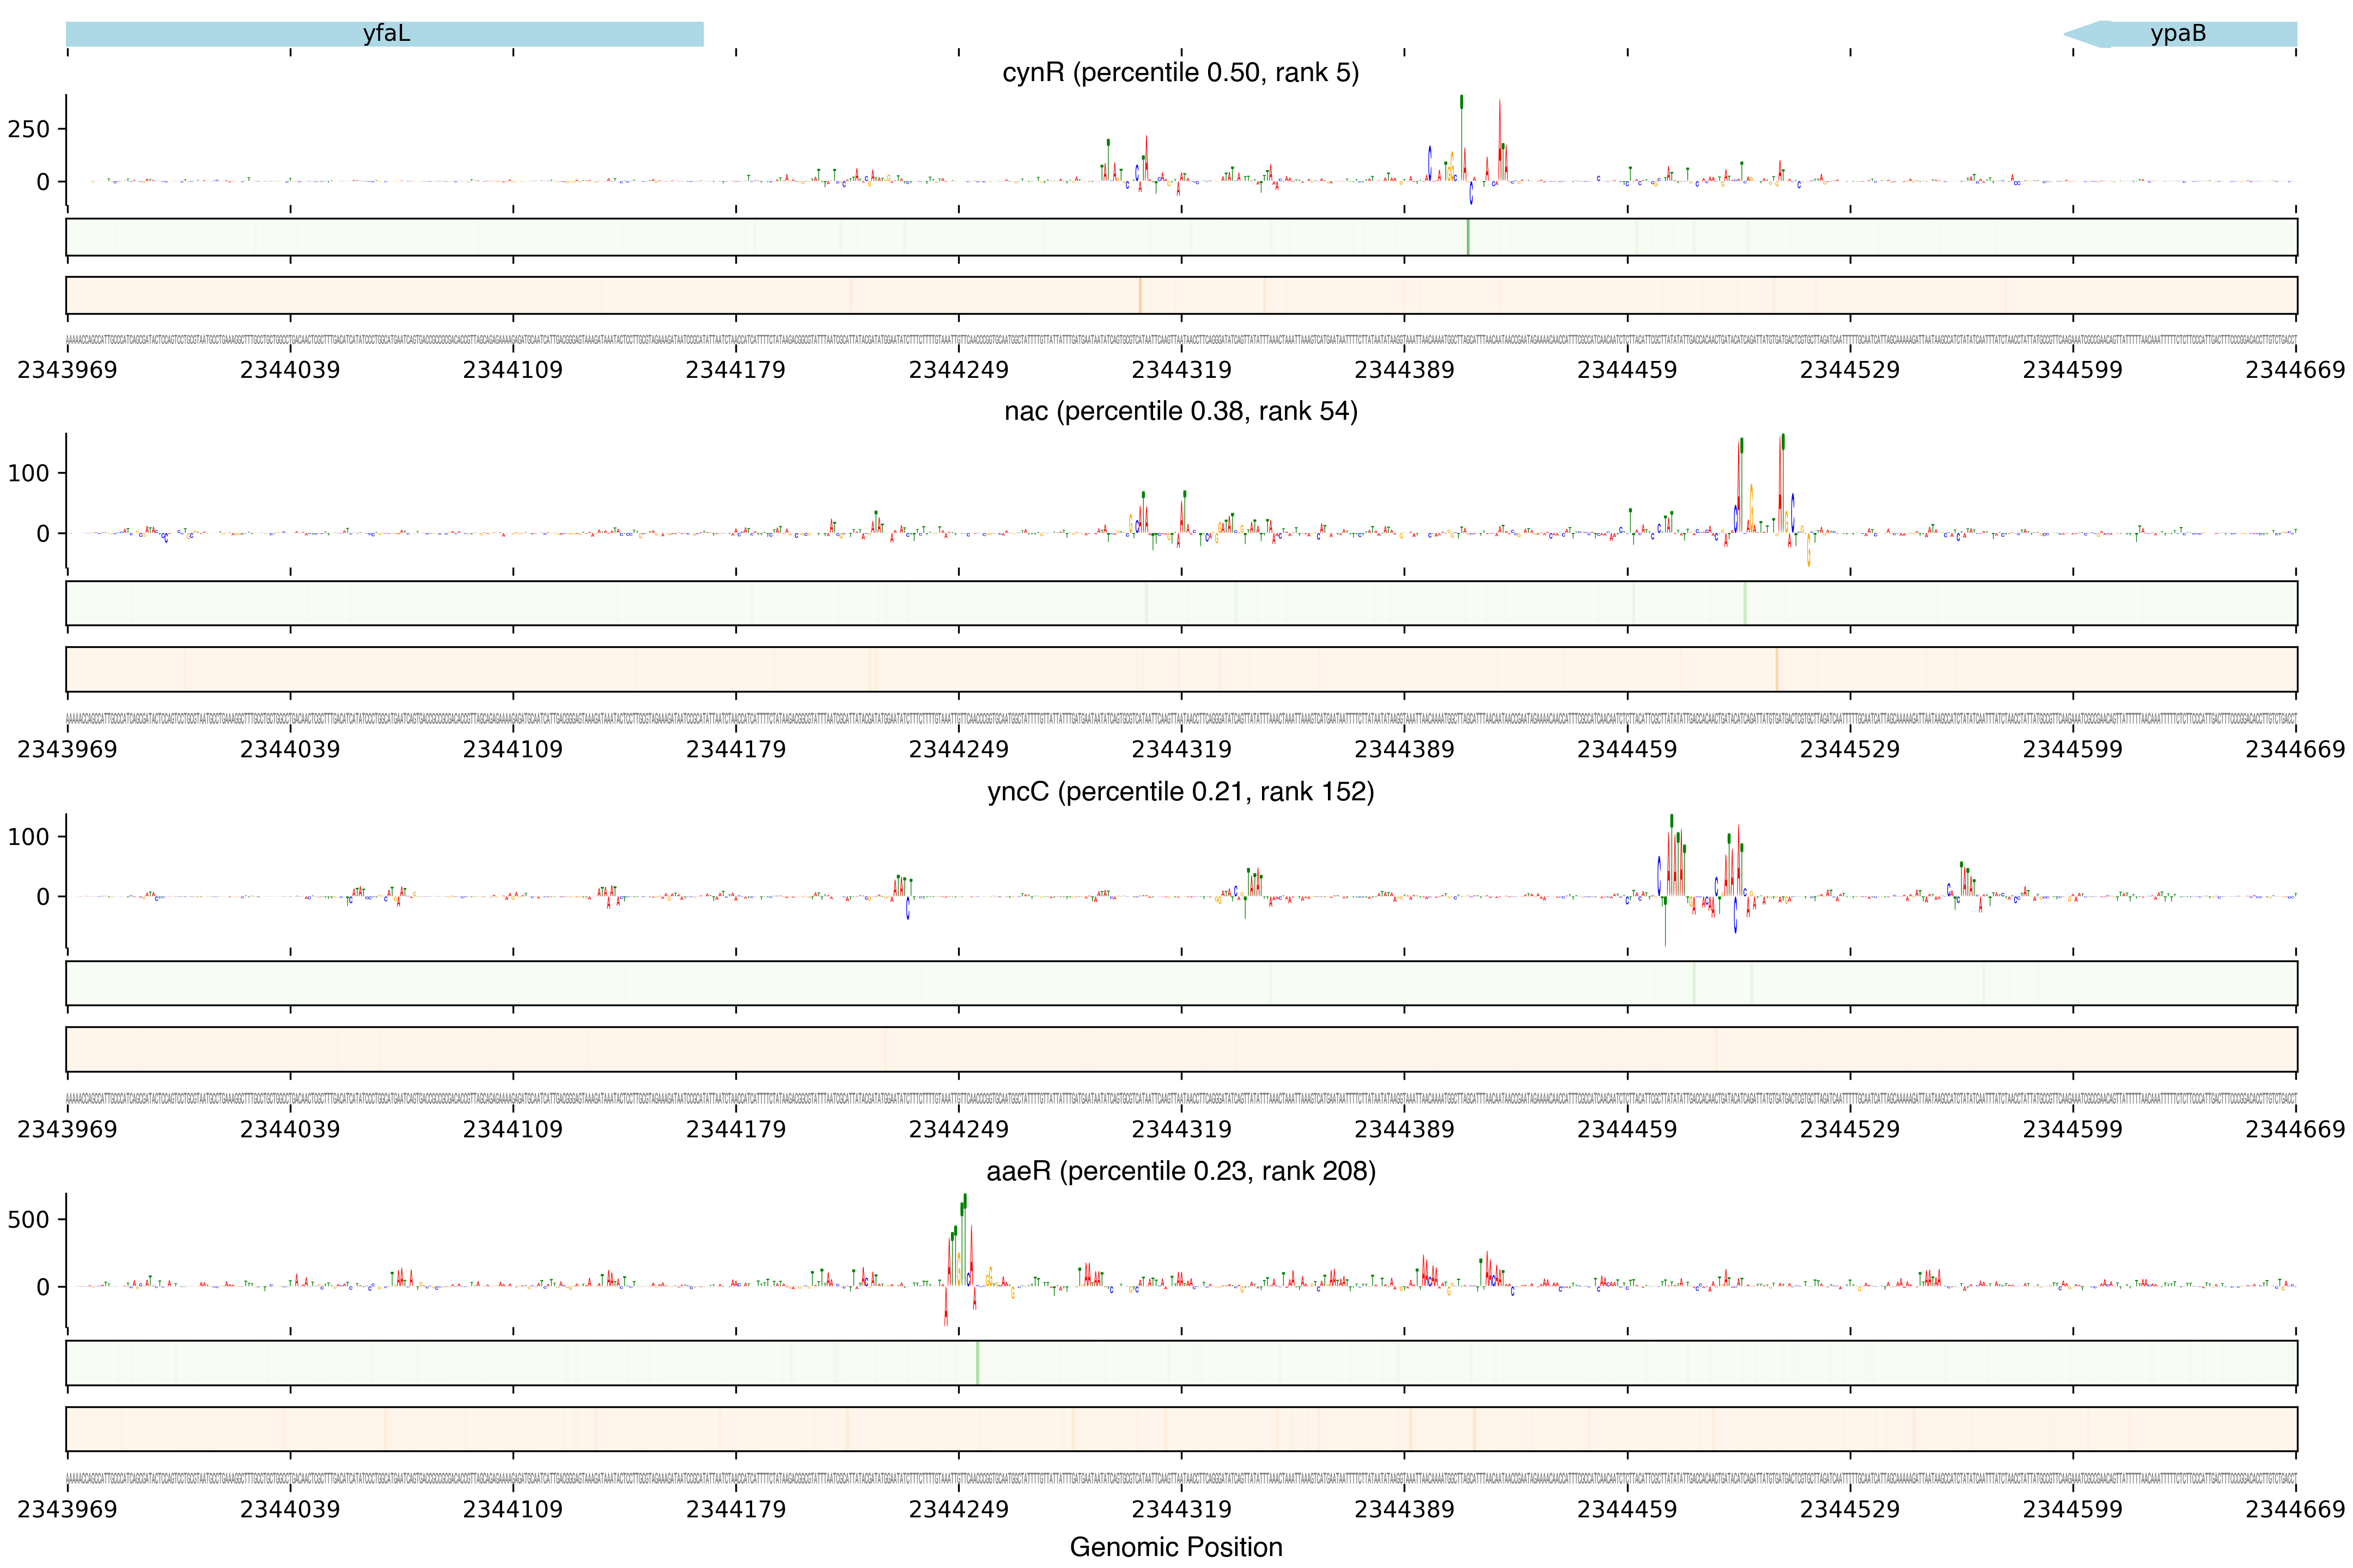Click the 500 y-axis label of aaeR
Screen dimensions: 2353x1568
pos(28,1220)
